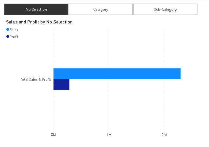Select the No Selection slicer button
The image size is (209, 147).
coord(36,10)
